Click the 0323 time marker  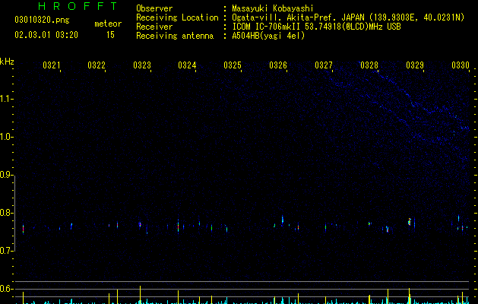pyautogui.click(x=142, y=65)
